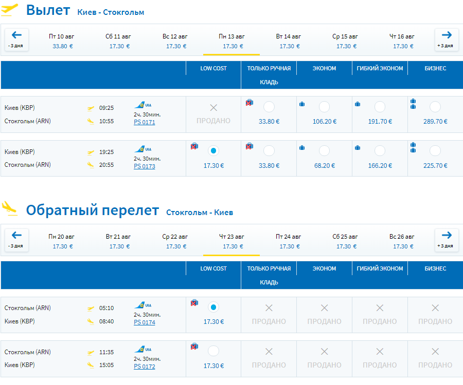The width and height of the screenshot is (463, 385).
Task: Switch departure date to Чт 16 авг
Action: pos(402,41)
